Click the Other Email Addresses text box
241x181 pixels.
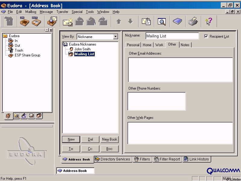(180, 70)
